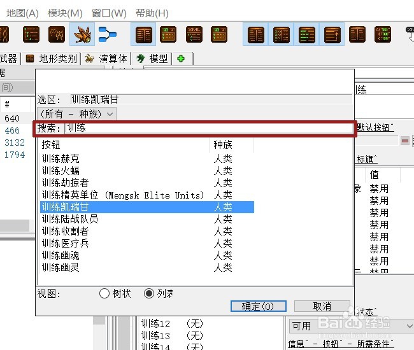Switch to the 模型 tab
This screenshot has width=414, height=350.
(x=152, y=59)
